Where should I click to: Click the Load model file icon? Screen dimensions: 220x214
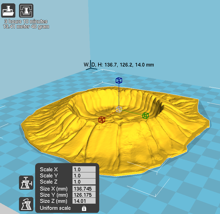pyautogui.click(x=8, y=11)
